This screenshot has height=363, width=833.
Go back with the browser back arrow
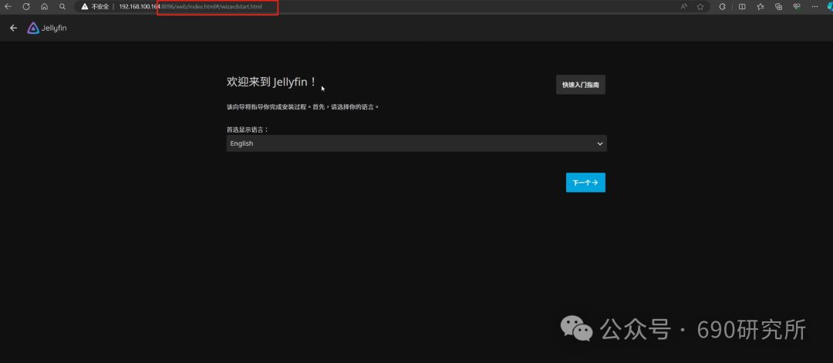click(8, 6)
